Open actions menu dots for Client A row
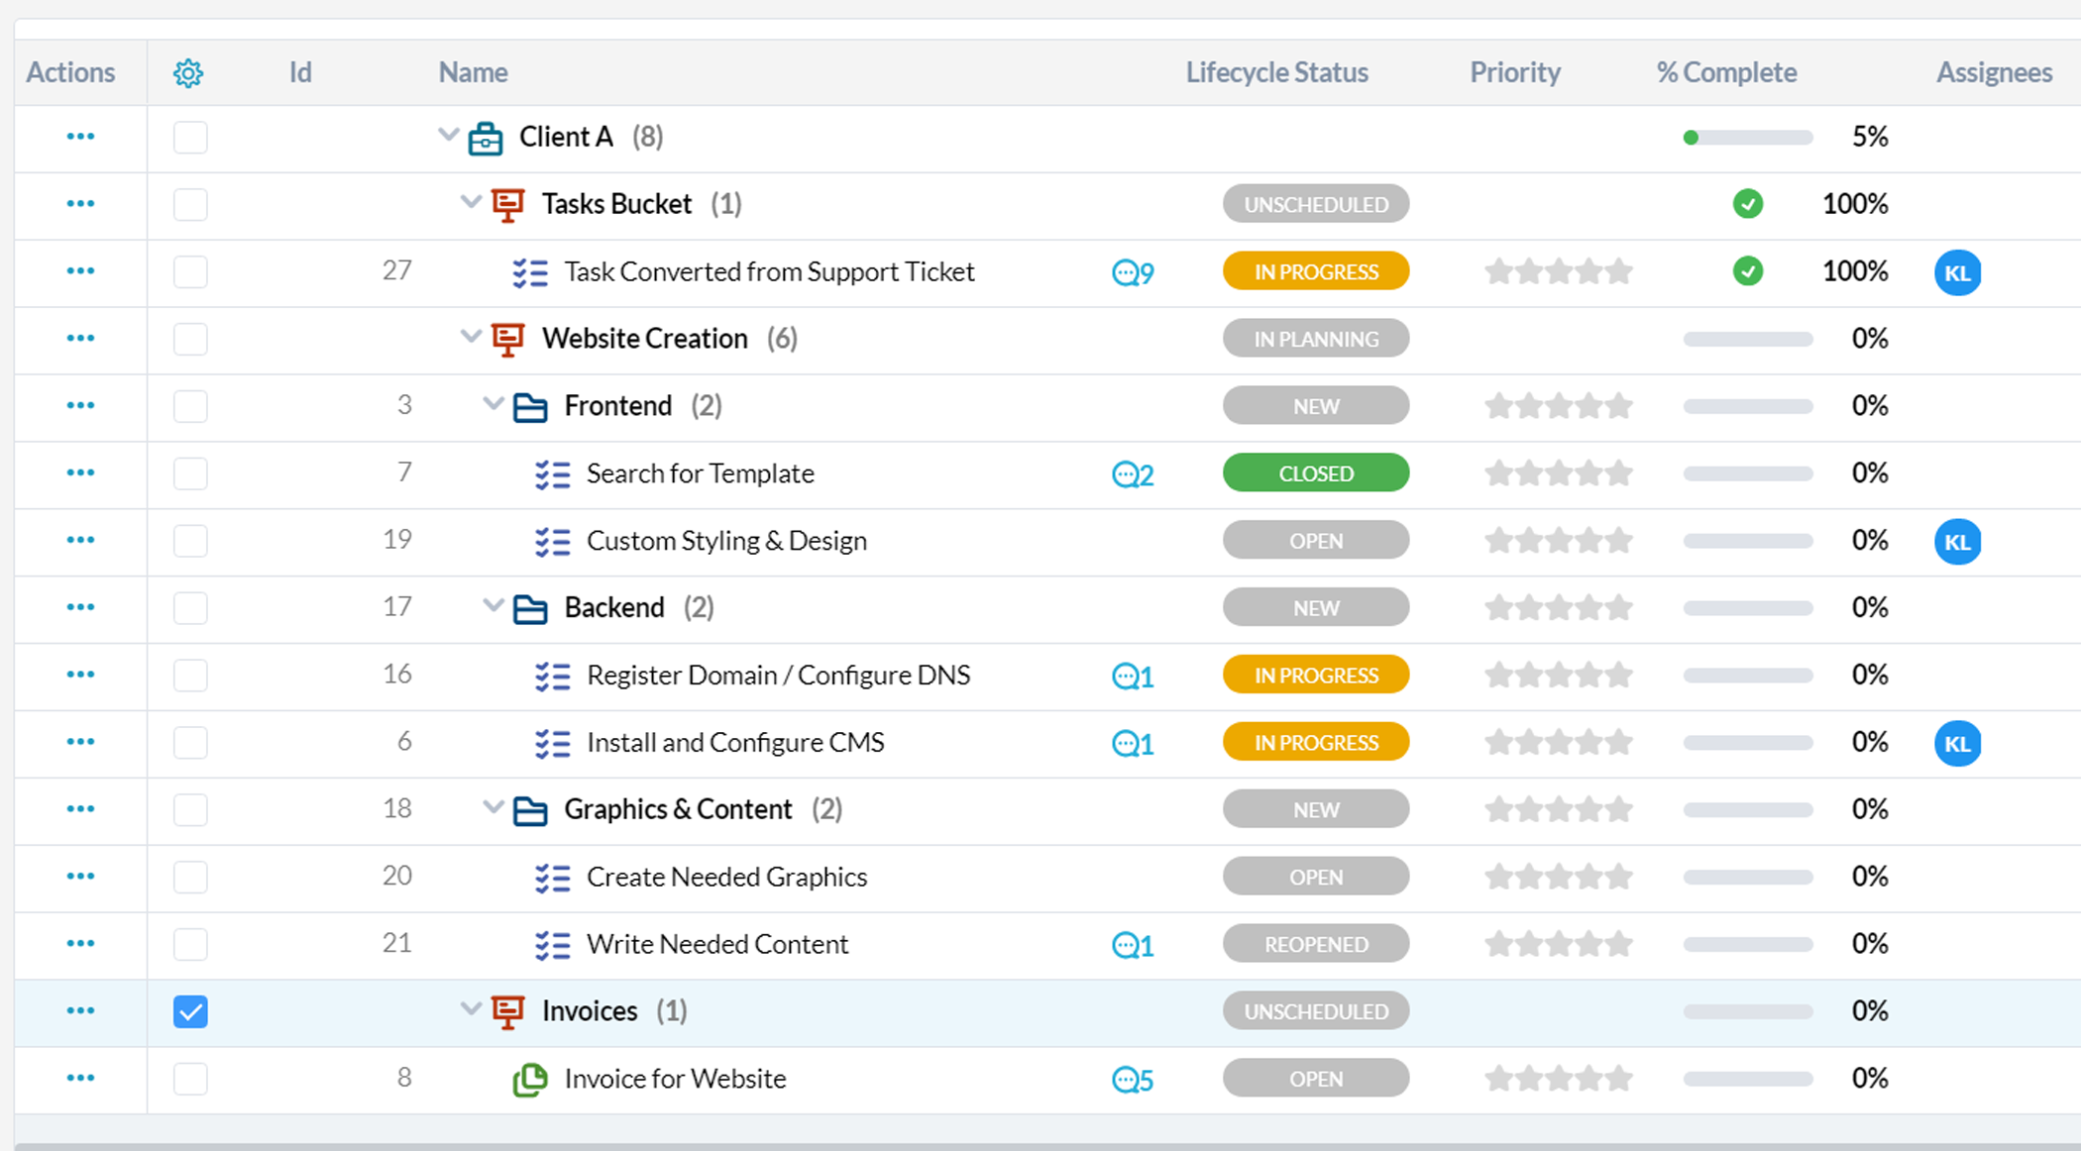Screen dimensions: 2081x1151 point(80,136)
